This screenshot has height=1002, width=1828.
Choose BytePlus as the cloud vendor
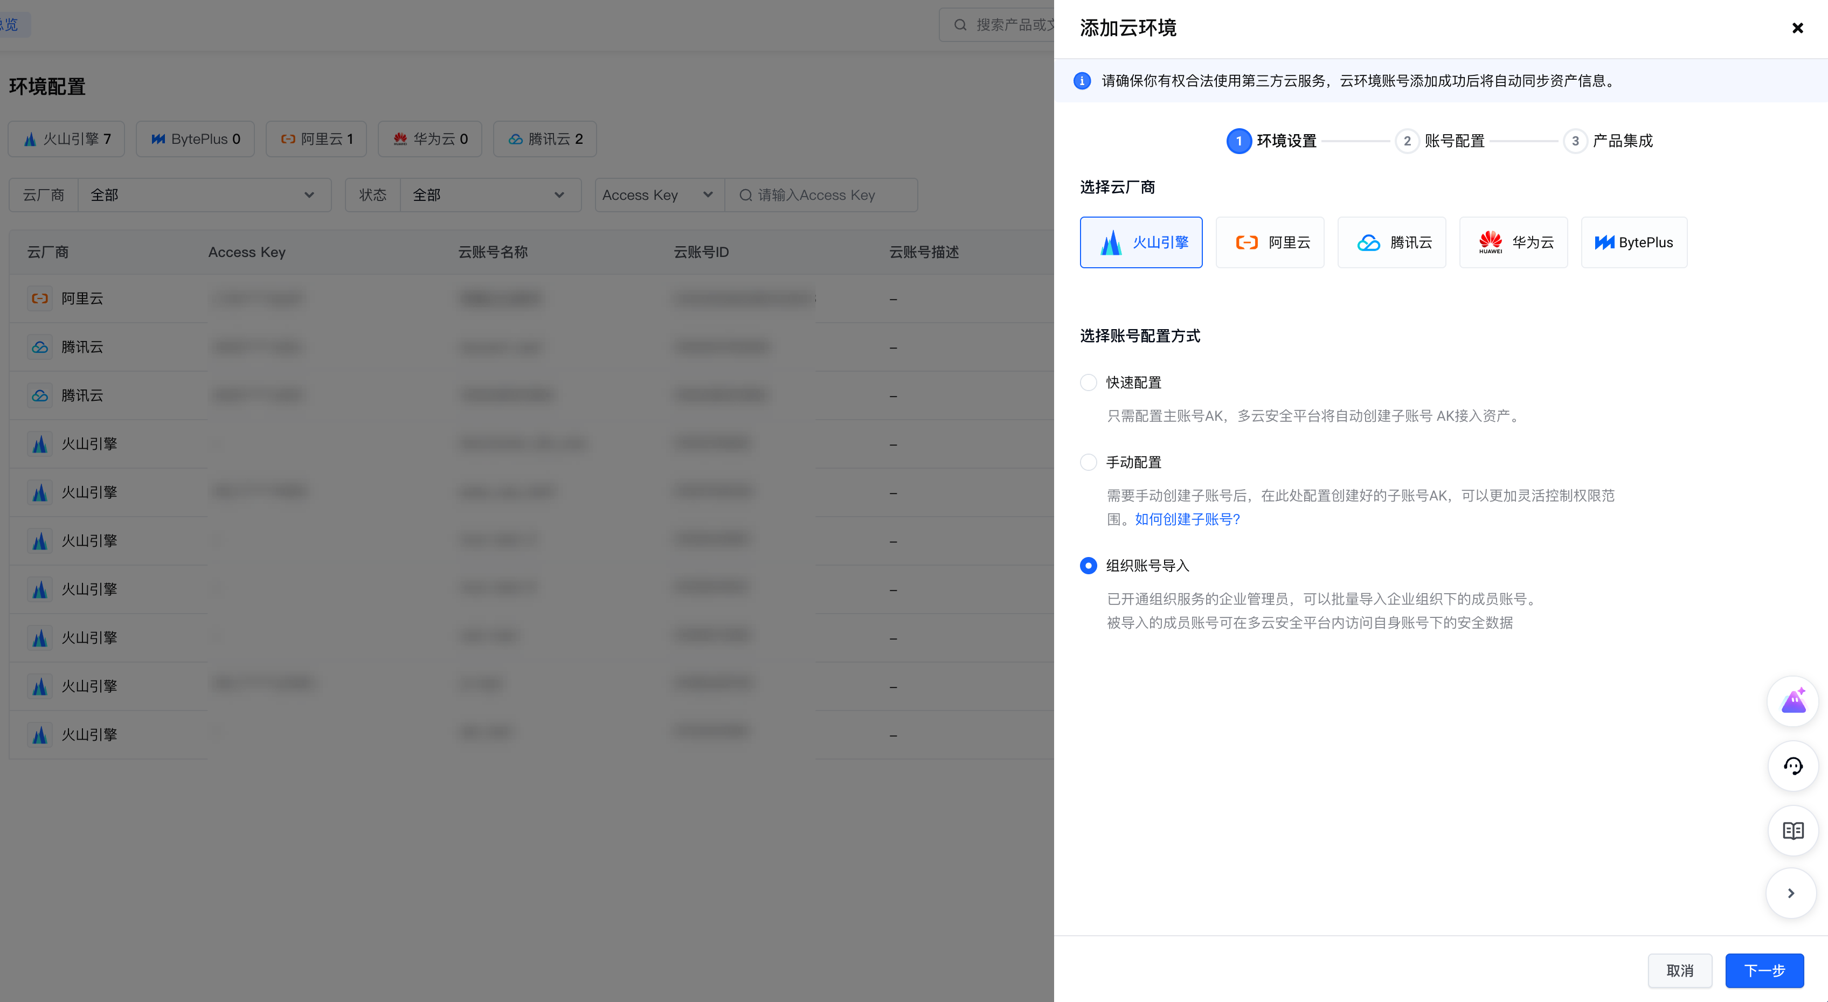(1633, 242)
